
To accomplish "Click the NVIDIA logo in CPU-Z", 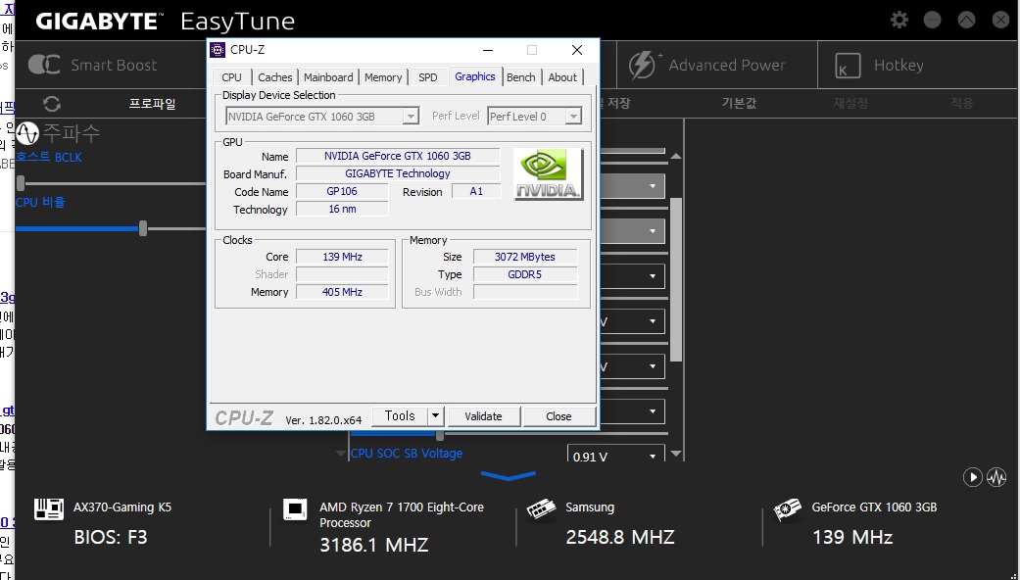I will tap(549, 174).
